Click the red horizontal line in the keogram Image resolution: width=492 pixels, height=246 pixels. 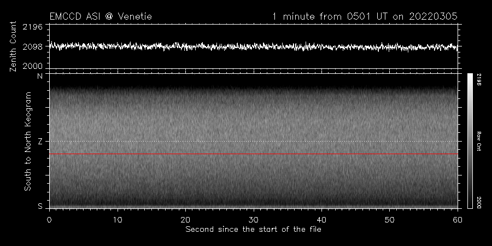click(x=254, y=154)
